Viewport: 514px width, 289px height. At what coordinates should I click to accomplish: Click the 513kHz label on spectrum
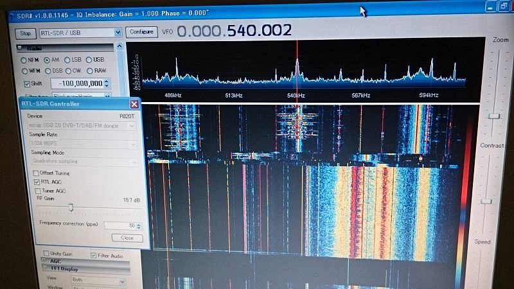click(234, 96)
